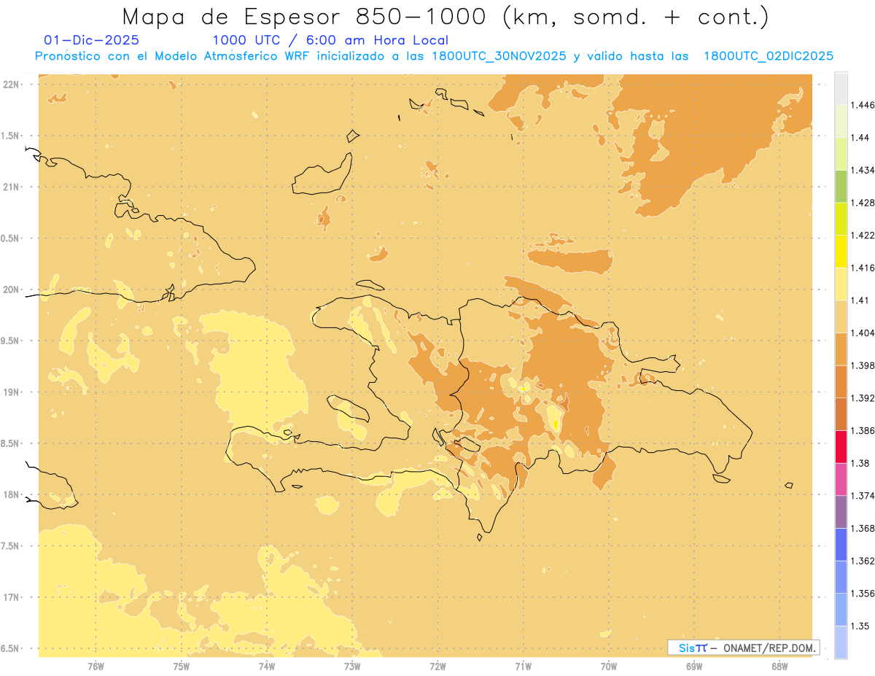
Task: Click the '75W' longitude axis label
Action: pos(181,666)
